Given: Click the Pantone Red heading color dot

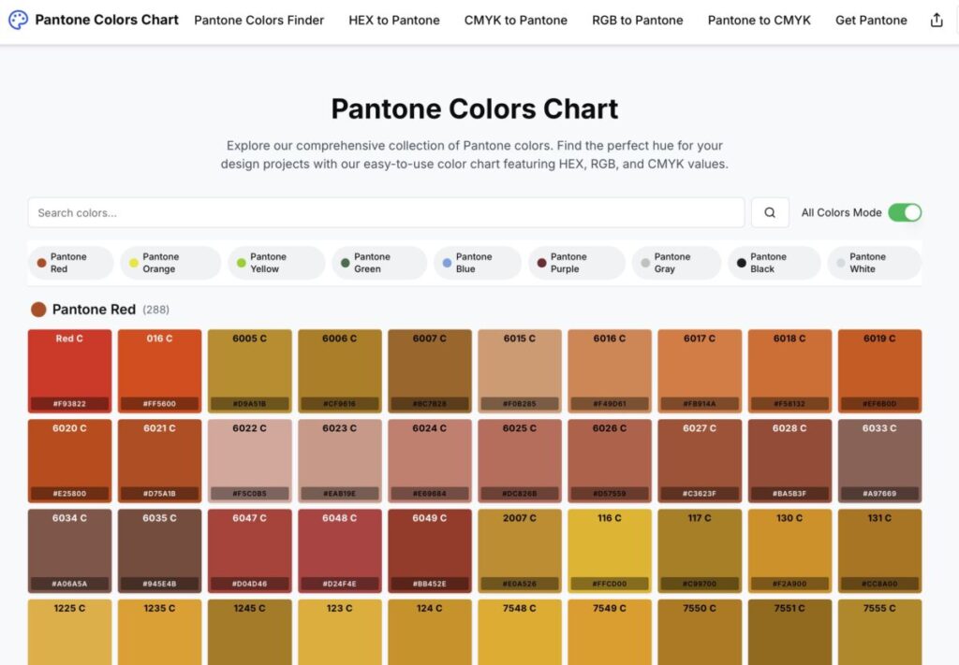Looking at the screenshot, I should [x=38, y=310].
